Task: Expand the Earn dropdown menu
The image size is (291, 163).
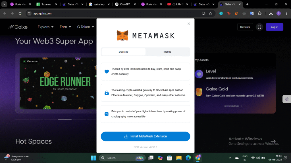Action: (65, 27)
